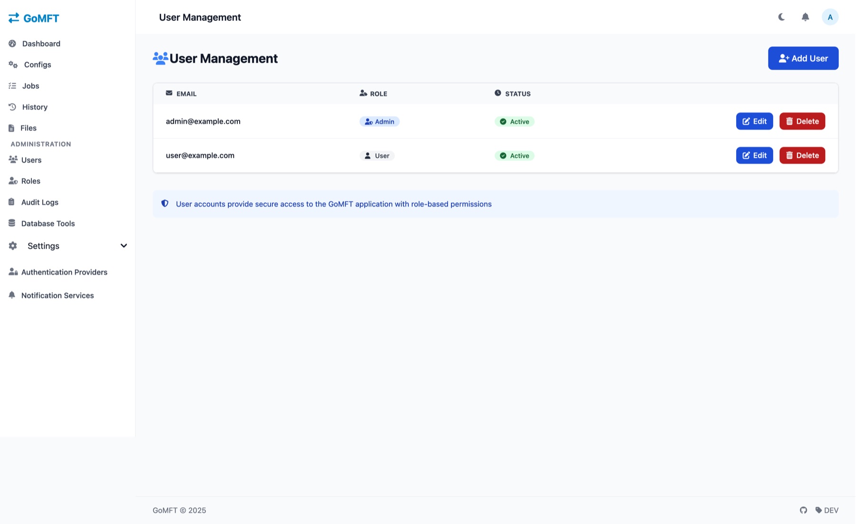
Task: Delete the admin@example.com user
Action: pyautogui.click(x=802, y=121)
